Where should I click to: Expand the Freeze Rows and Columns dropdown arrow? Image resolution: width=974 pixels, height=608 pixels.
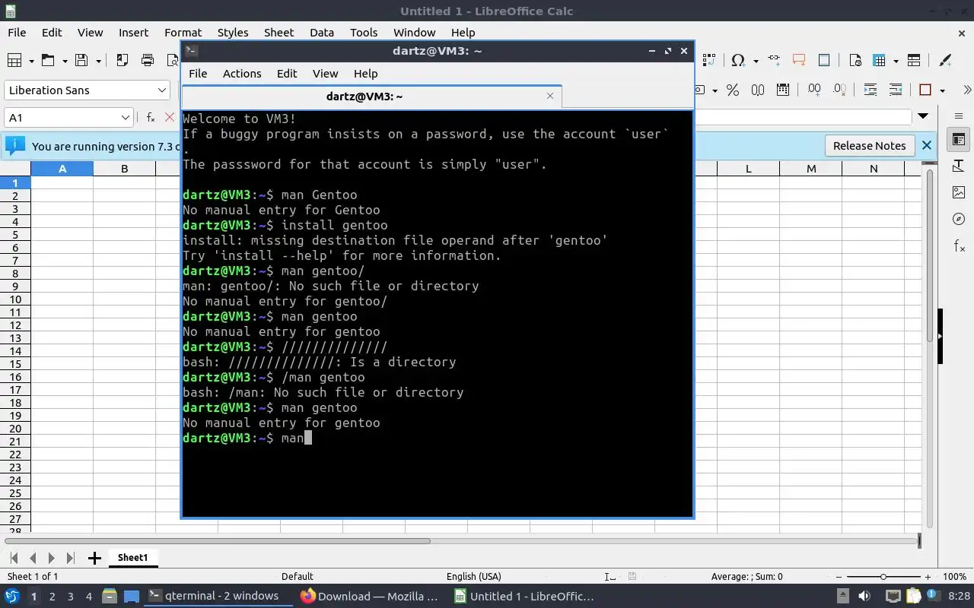(x=896, y=60)
